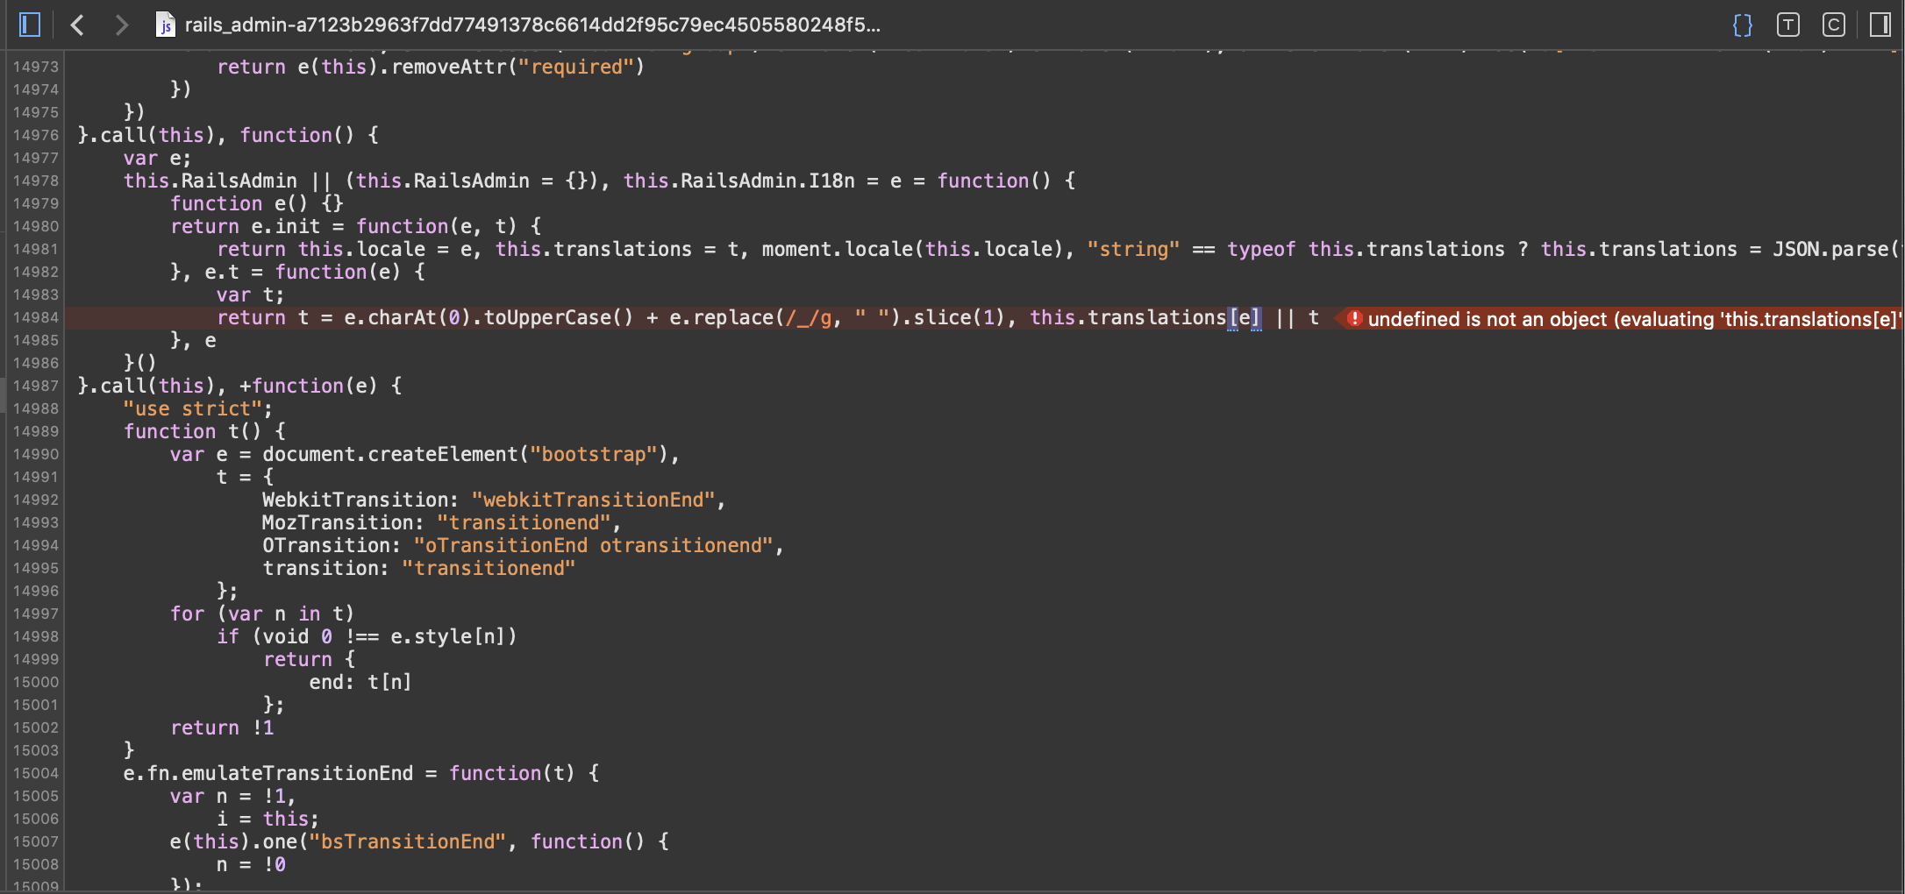Set a breakpoint on line 14990
The width and height of the screenshot is (1905, 894).
pyautogui.click(x=36, y=454)
